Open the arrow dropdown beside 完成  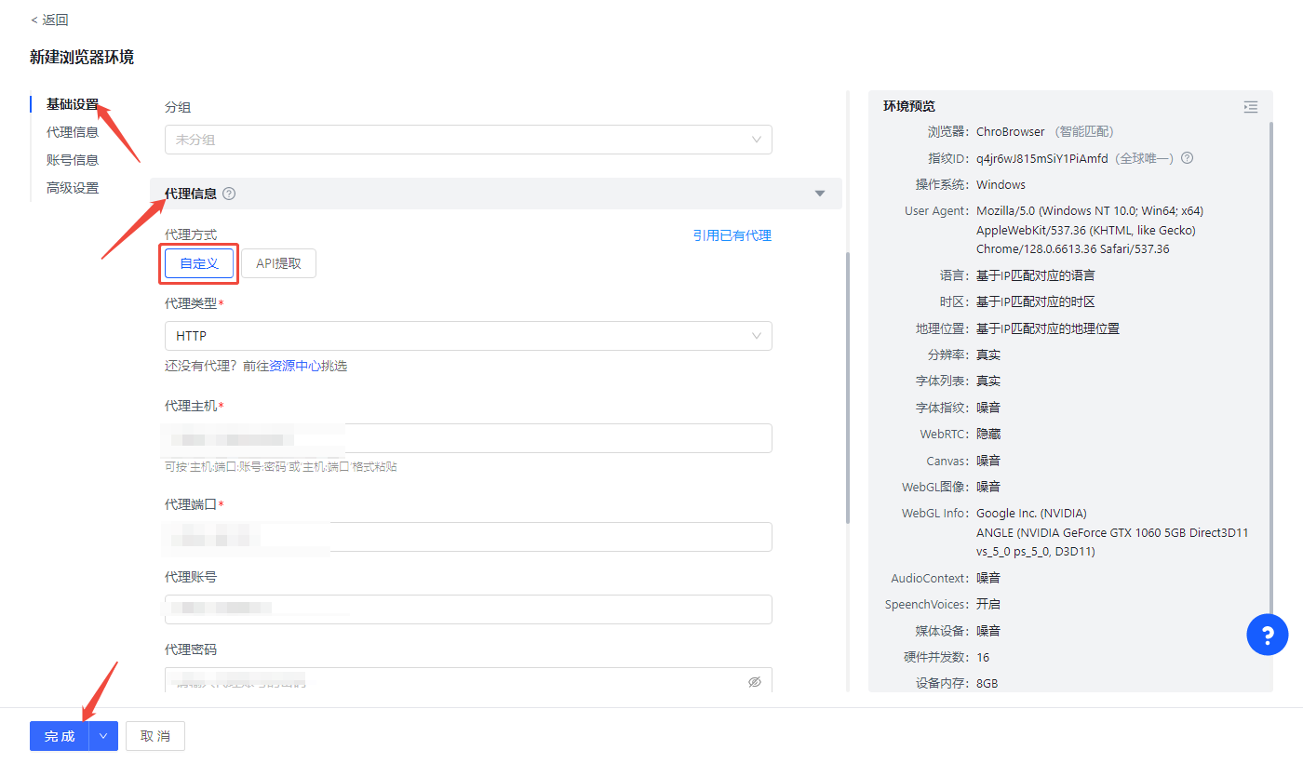(103, 736)
